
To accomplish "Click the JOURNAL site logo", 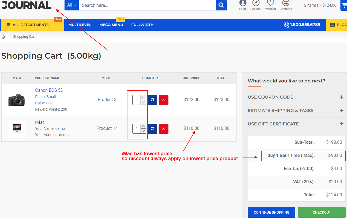I will pos(27,5).
